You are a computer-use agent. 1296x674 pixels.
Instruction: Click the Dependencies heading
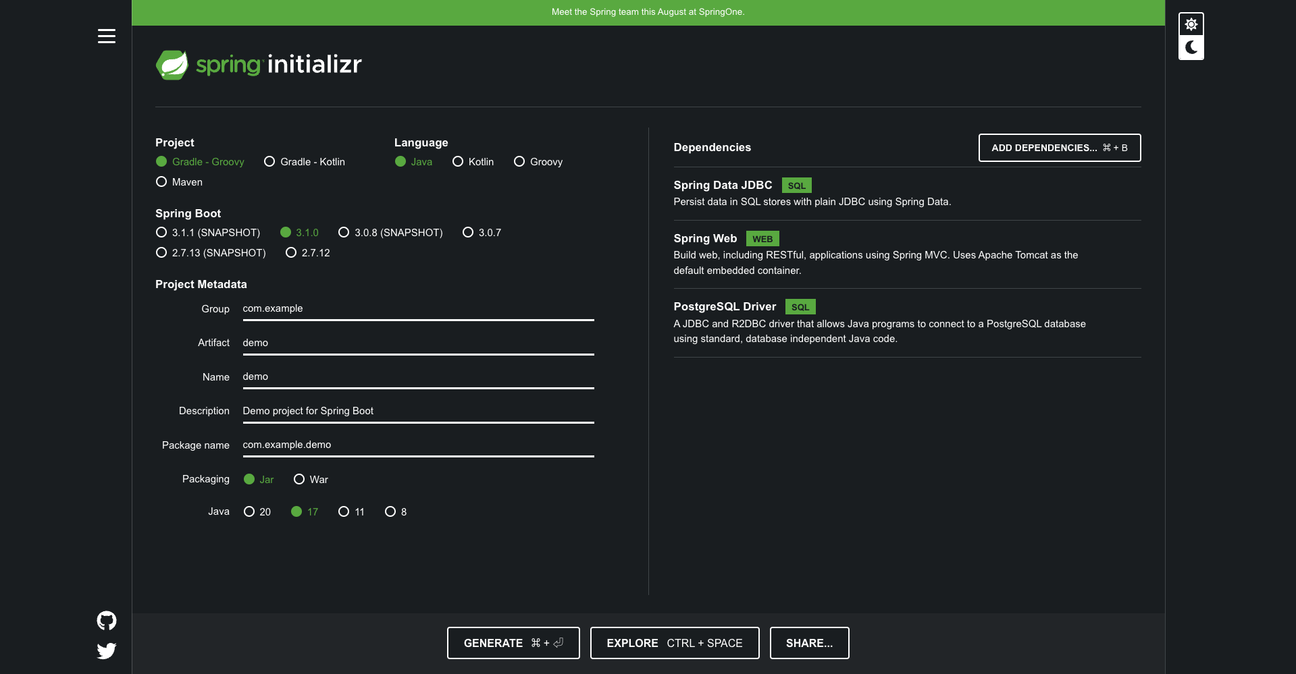(712, 148)
